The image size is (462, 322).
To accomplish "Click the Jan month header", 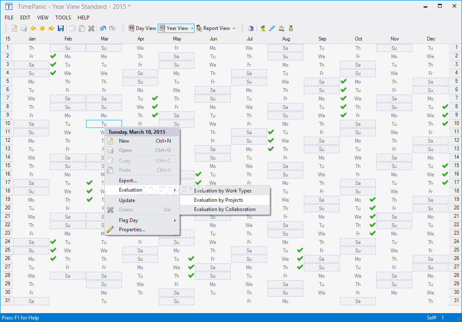I will click(x=32, y=39).
